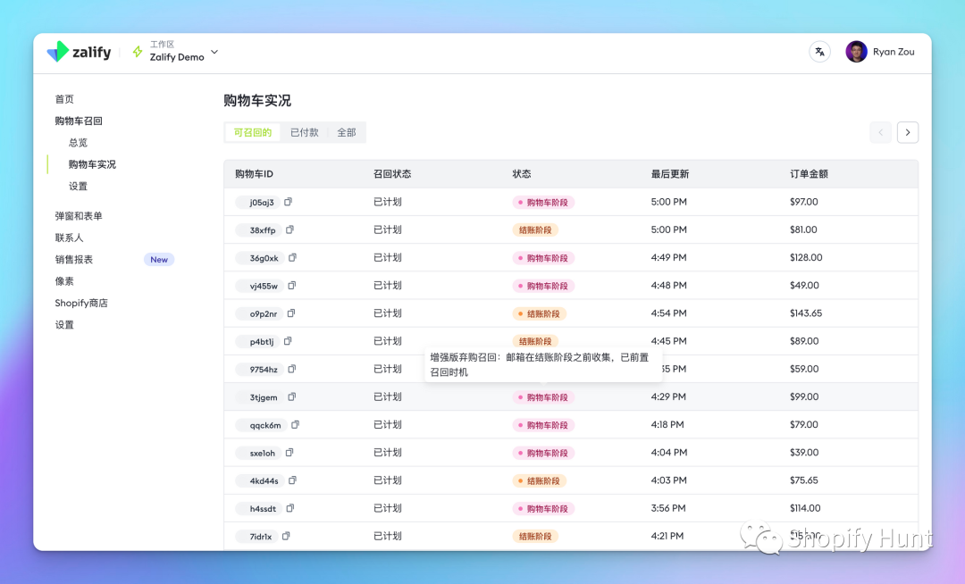Screen dimensions: 965x584
Task: Open the language translation icon in header
Action: click(820, 52)
